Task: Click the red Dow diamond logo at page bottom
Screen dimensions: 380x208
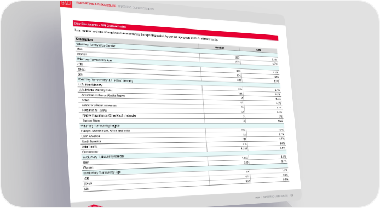Action: coord(95,206)
